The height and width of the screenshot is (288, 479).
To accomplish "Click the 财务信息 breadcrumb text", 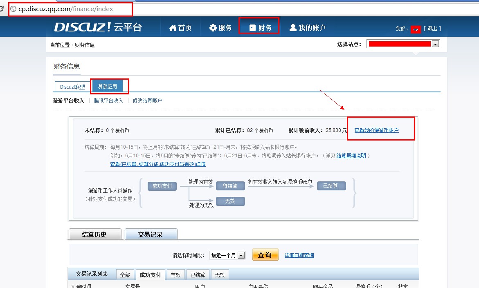I will [x=85, y=45].
